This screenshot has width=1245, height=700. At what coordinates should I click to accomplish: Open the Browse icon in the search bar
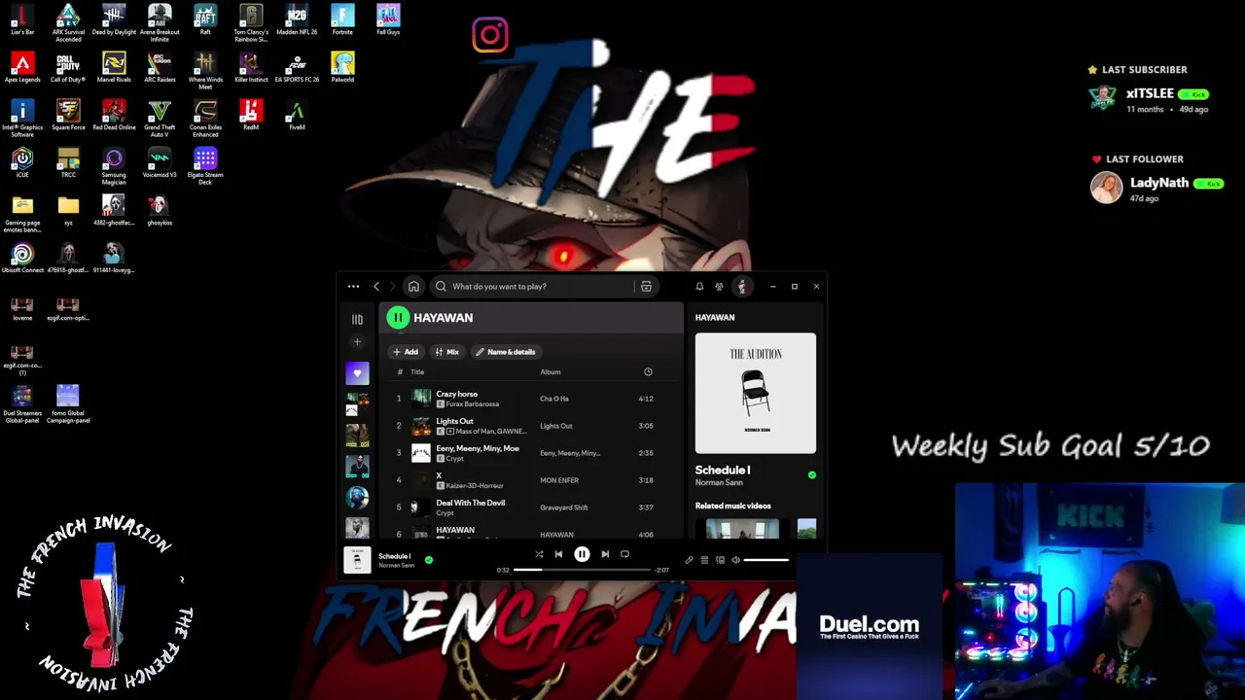[x=646, y=287]
